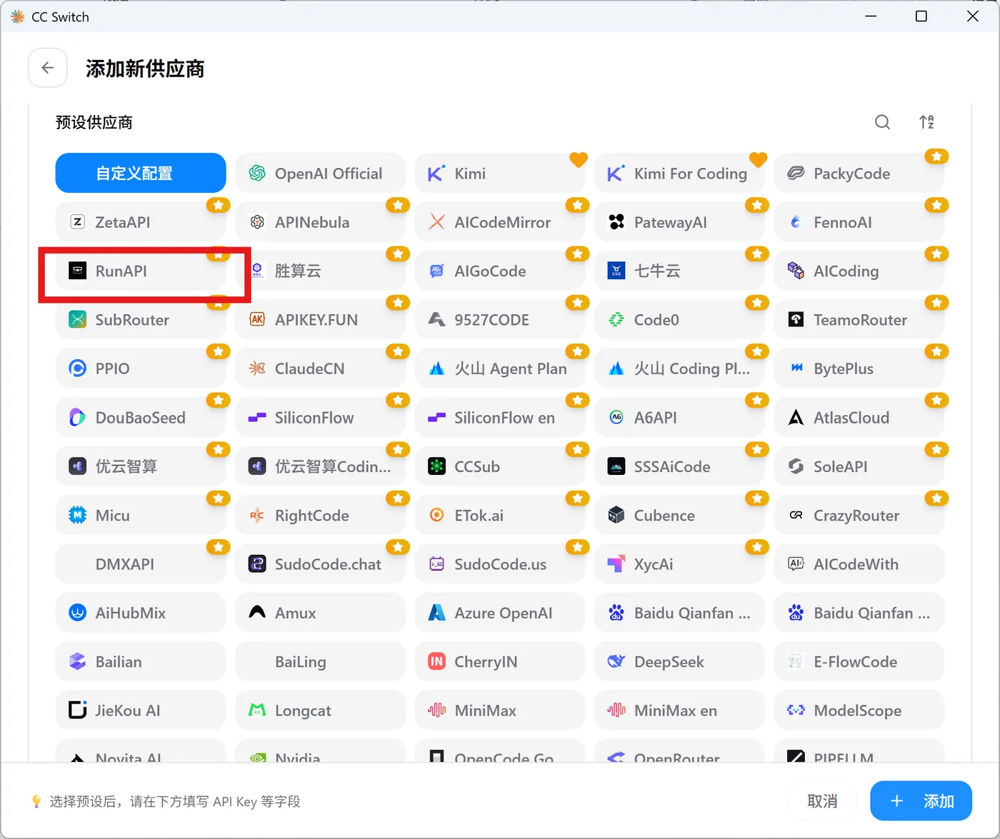This screenshot has width=1000, height=839.
Task: Click the 取消 cancel button
Action: (x=822, y=801)
